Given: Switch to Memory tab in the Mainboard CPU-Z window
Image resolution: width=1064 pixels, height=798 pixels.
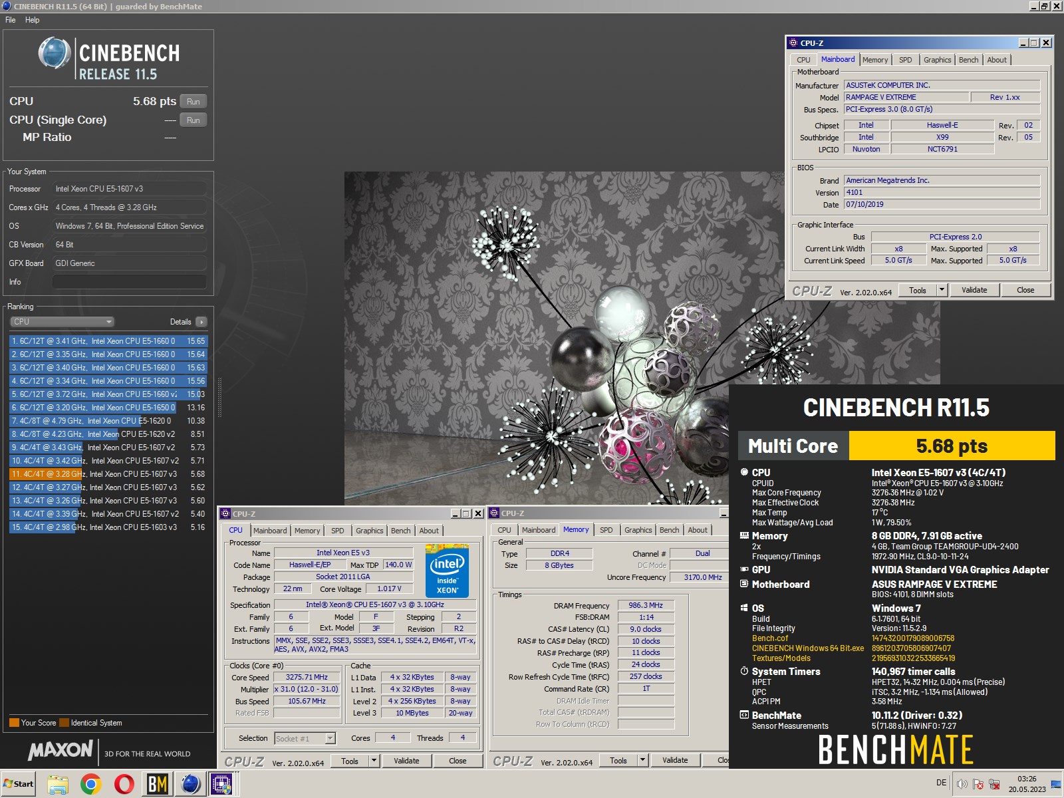Looking at the screenshot, I should [x=874, y=60].
